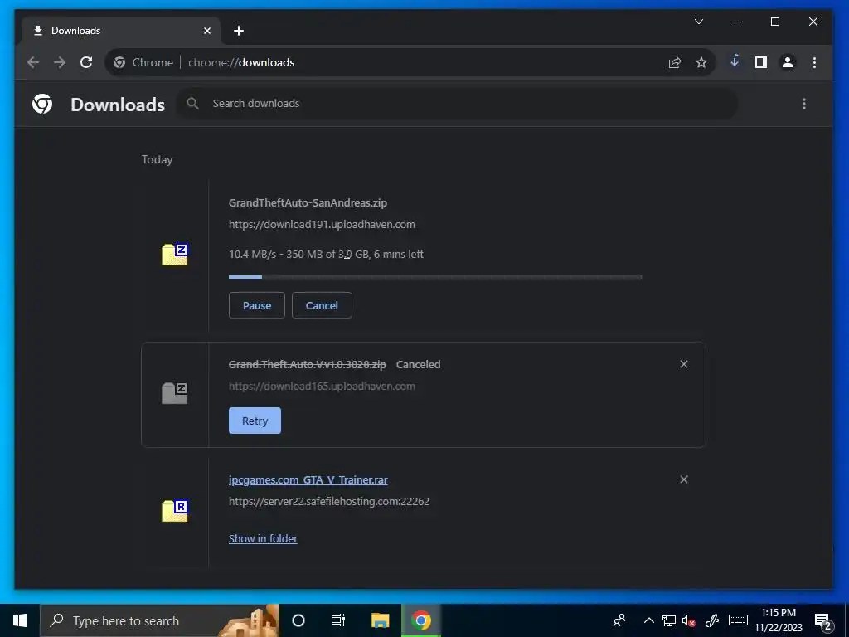The image size is (849, 637).
Task: Open the profile avatar menu
Action: tap(788, 62)
